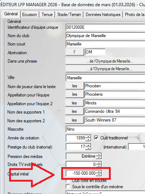Open the Ecusson tab
The height and width of the screenshot is (194, 145).
[30, 15]
